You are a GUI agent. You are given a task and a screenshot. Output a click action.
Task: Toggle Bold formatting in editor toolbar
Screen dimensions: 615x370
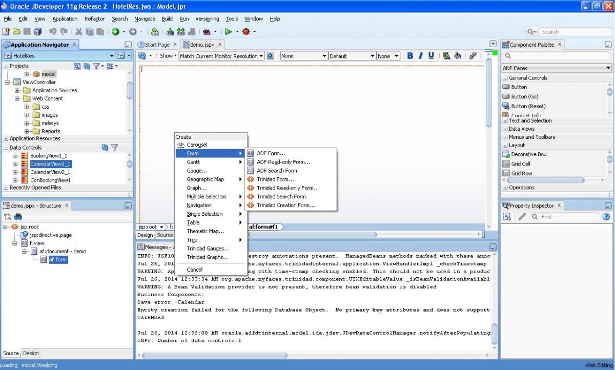click(x=410, y=56)
